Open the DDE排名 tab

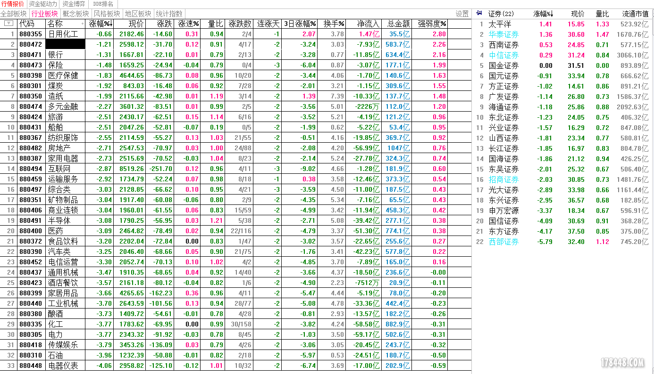click(103, 4)
